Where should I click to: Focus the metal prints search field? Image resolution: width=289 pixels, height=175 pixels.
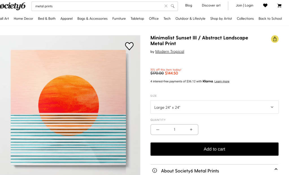96,6
